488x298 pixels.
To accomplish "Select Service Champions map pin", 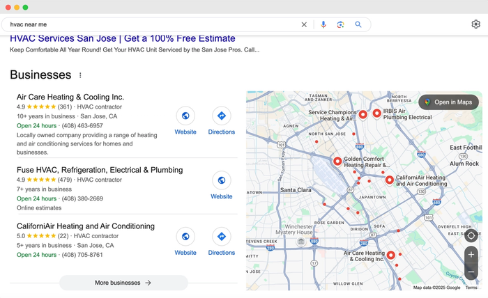I will click(x=363, y=114).
